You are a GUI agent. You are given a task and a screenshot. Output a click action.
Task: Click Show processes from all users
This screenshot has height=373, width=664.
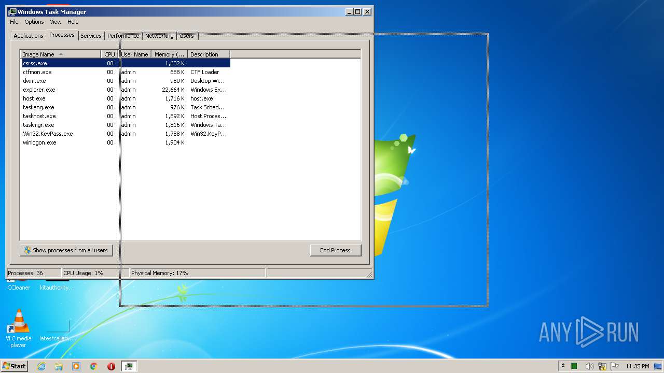[x=66, y=250]
